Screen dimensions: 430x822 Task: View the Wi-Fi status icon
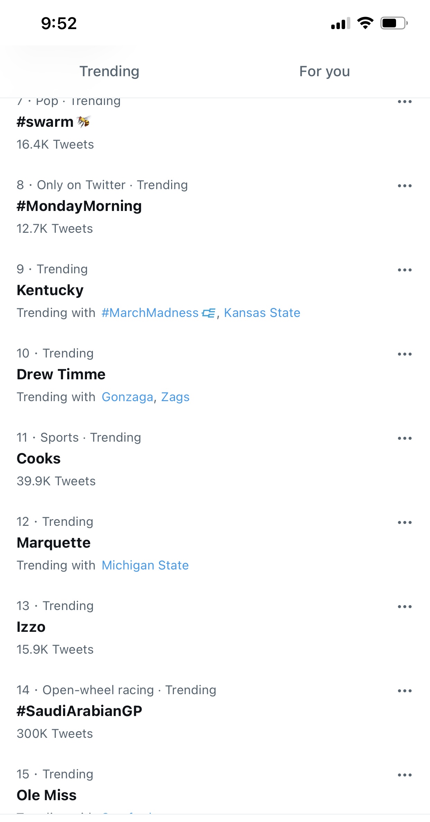(365, 23)
